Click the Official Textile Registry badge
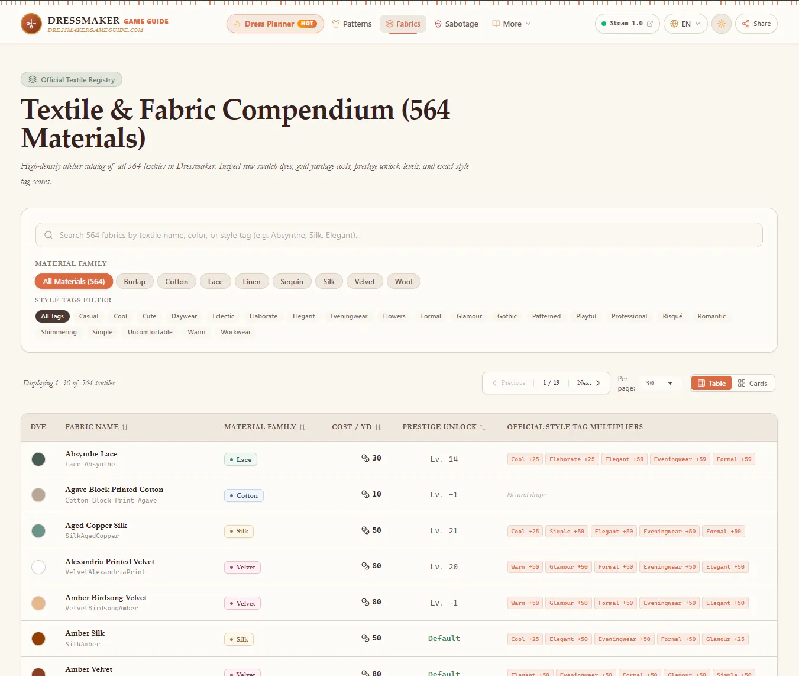Viewport: 799px width, 676px height. click(x=72, y=79)
